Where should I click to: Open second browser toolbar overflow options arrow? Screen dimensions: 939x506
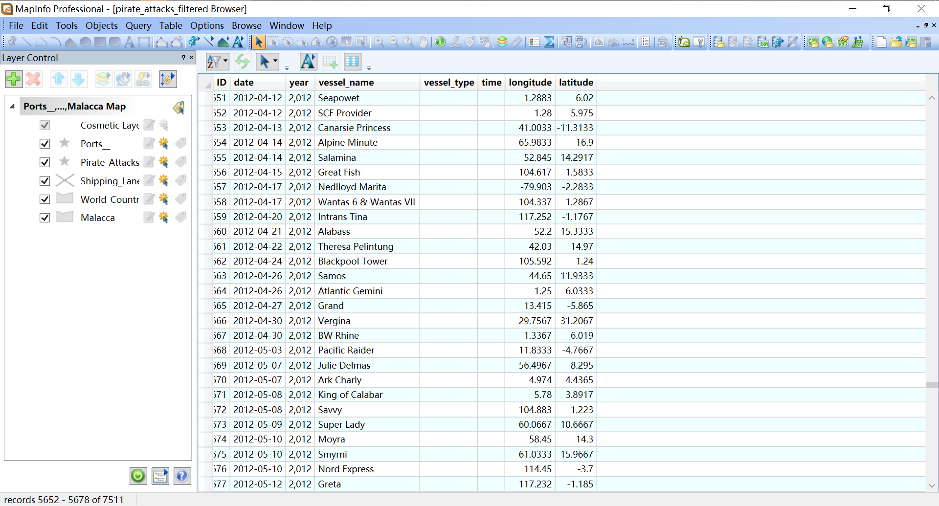pyautogui.click(x=369, y=68)
